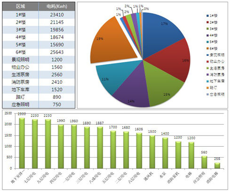
Task: Select the 应急照明 legend entry
Action: point(215,94)
